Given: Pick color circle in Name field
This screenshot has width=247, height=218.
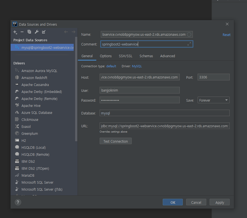Looking at the screenshot, I should coord(189,35).
